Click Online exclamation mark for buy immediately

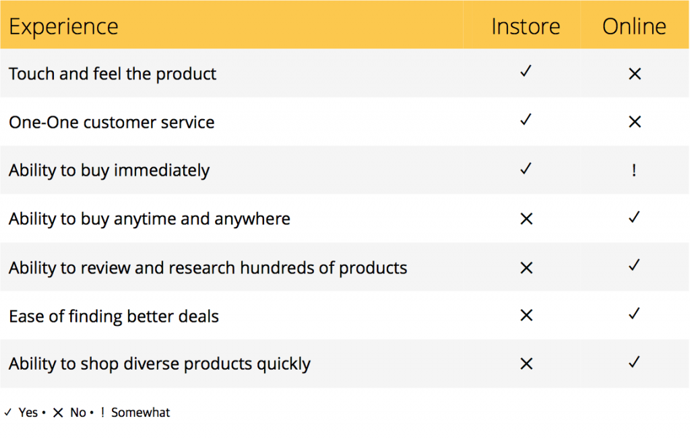634,170
